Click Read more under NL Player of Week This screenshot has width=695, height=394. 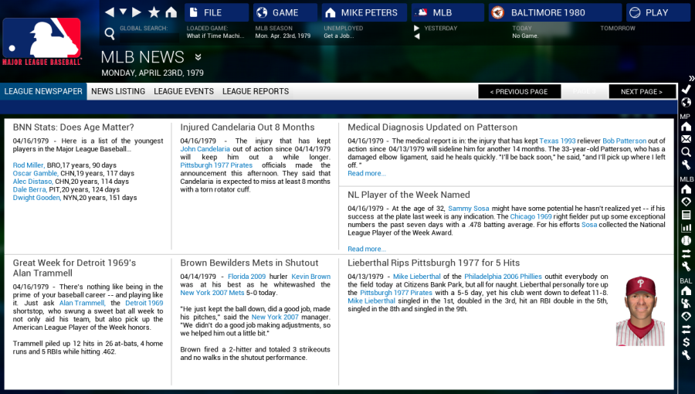(367, 249)
